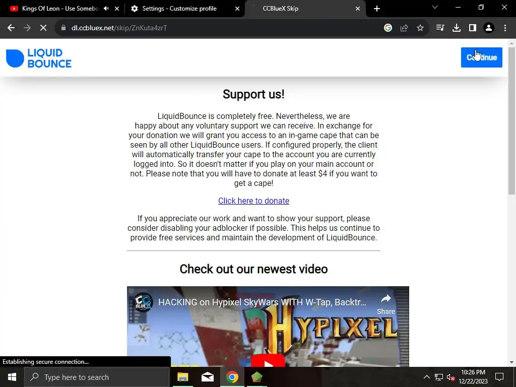
Task: Click the Google icon in address bar
Action: point(388,28)
